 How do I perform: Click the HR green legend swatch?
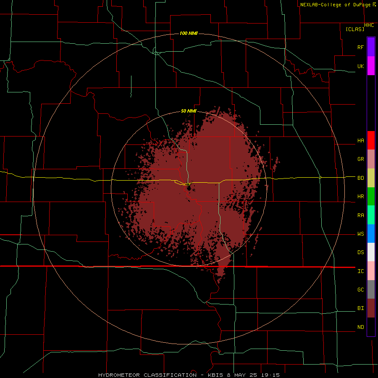(371, 197)
